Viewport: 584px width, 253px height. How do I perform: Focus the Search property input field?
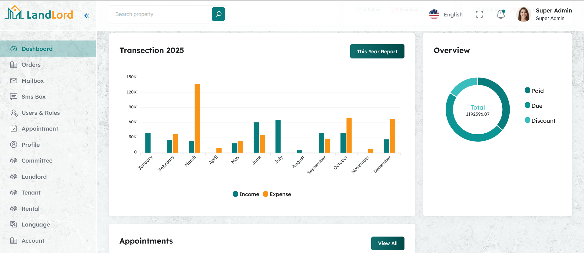tap(160, 14)
